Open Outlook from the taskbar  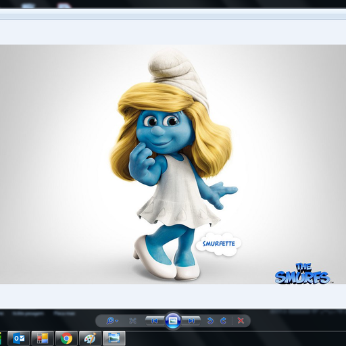(19, 339)
